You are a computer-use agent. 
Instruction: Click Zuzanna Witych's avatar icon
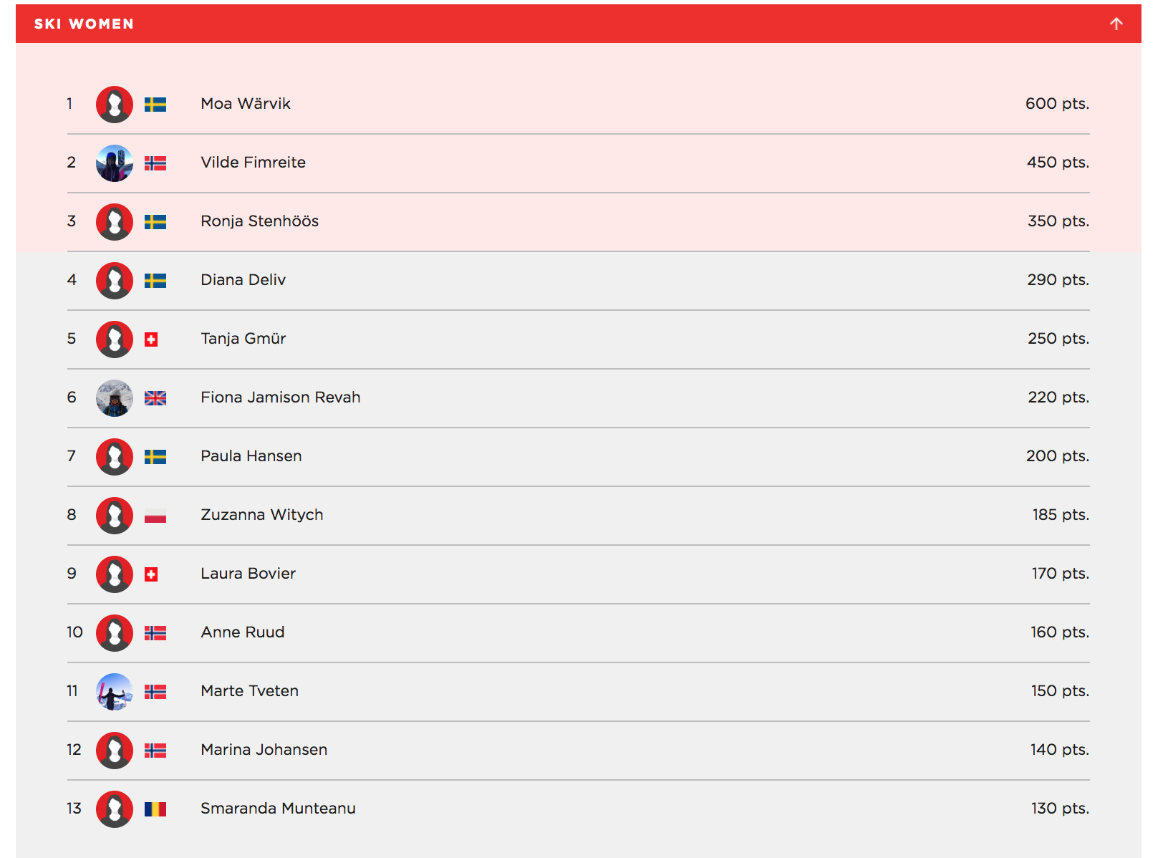coord(115,516)
